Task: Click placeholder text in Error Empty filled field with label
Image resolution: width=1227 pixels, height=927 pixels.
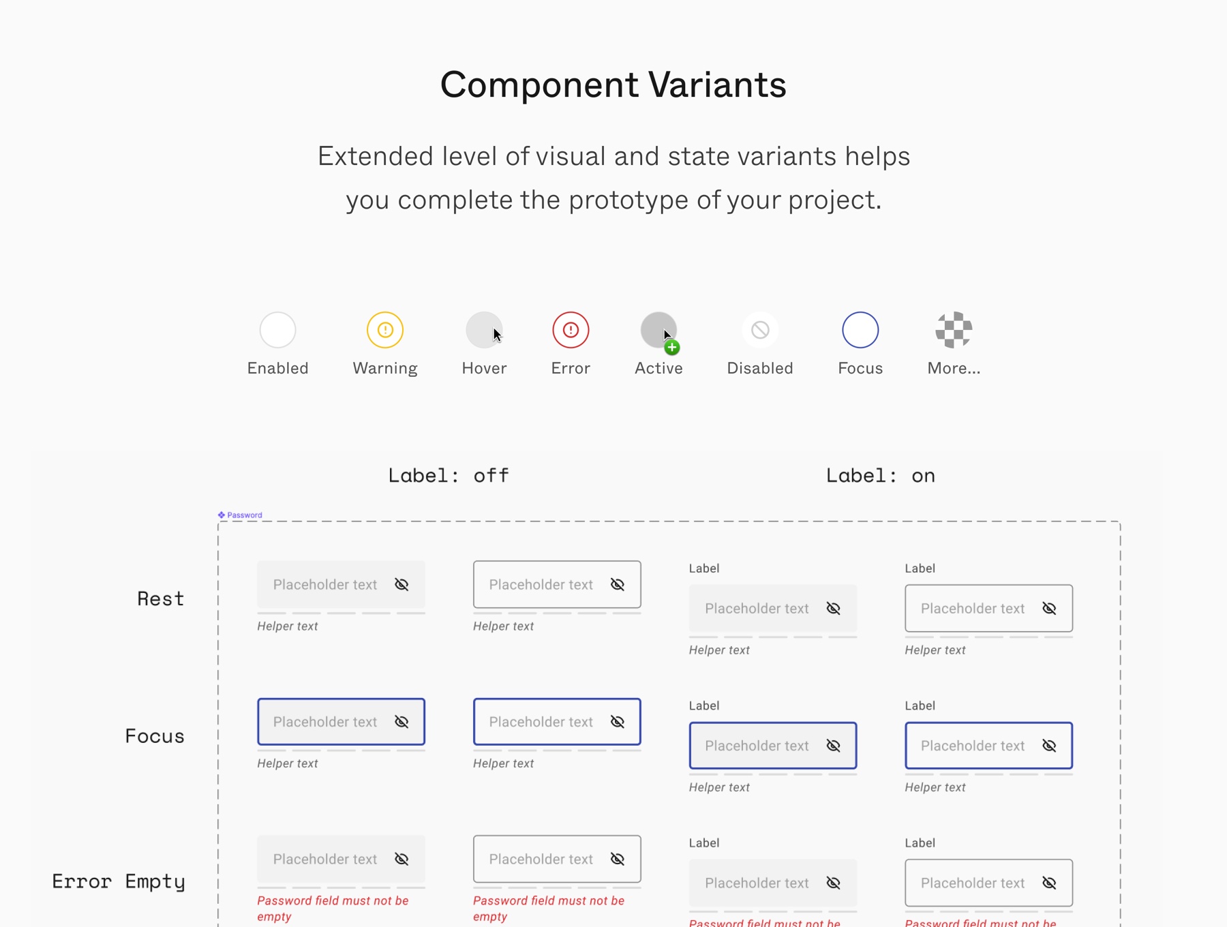Action: [757, 883]
